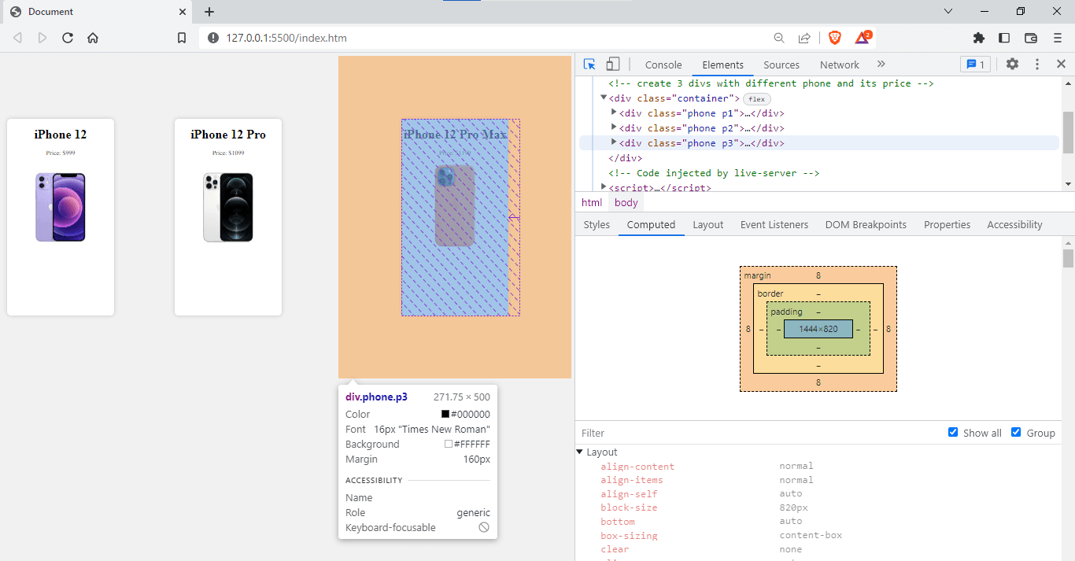This screenshot has width=1075, height=561.
Task: Open the browser extensions puzzle icon
Action: [979, 37]
